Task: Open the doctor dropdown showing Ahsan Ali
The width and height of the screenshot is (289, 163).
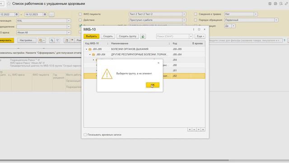Action: [x=69, y=33]
